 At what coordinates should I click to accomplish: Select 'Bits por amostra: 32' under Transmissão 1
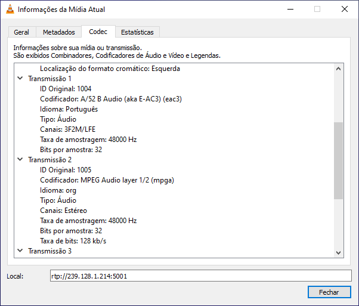coord(71,150)
